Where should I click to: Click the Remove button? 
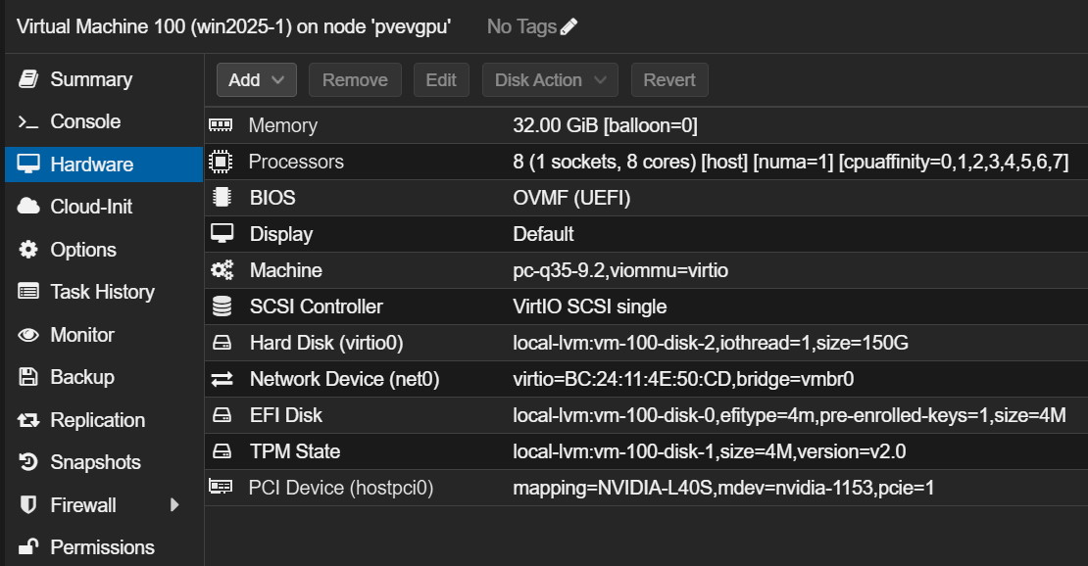coord(355,80)
